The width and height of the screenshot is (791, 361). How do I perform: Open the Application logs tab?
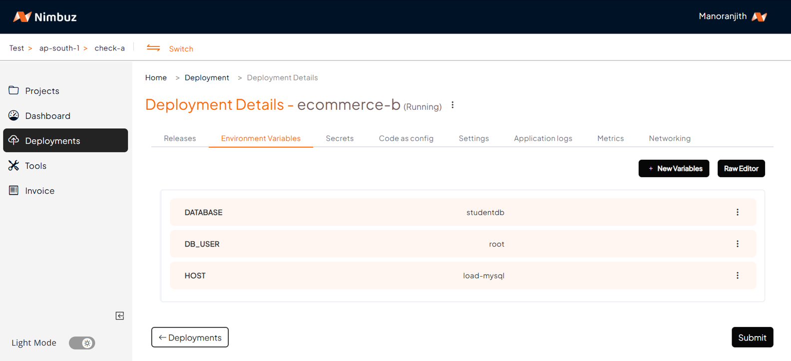click(543, 138)
